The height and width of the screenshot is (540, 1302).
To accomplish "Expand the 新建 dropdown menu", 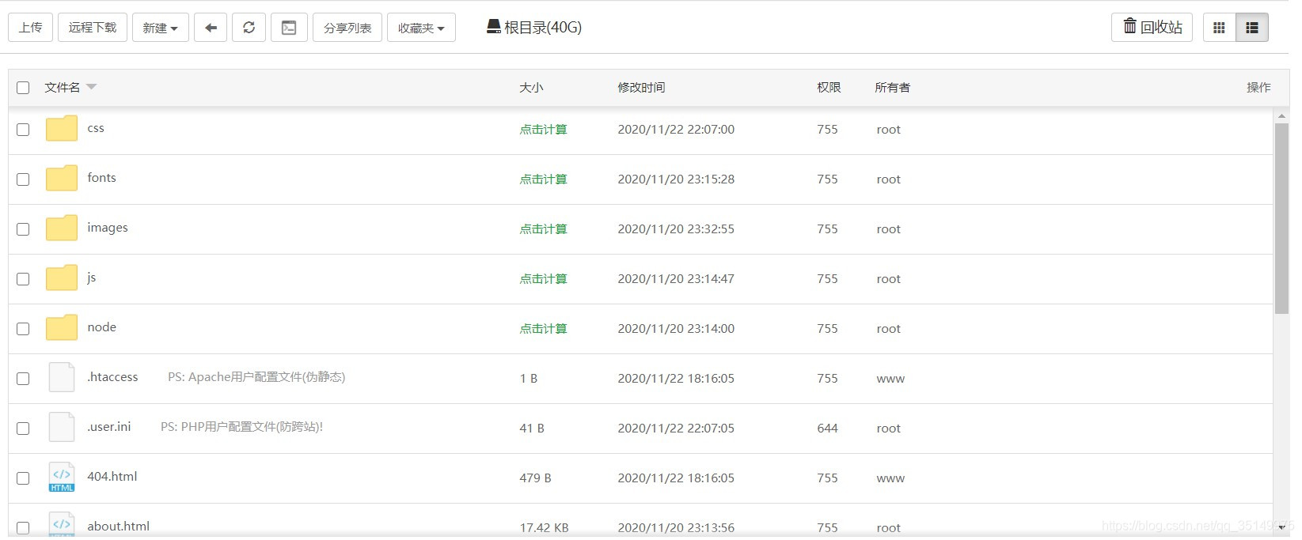I will tap(160, 28).
